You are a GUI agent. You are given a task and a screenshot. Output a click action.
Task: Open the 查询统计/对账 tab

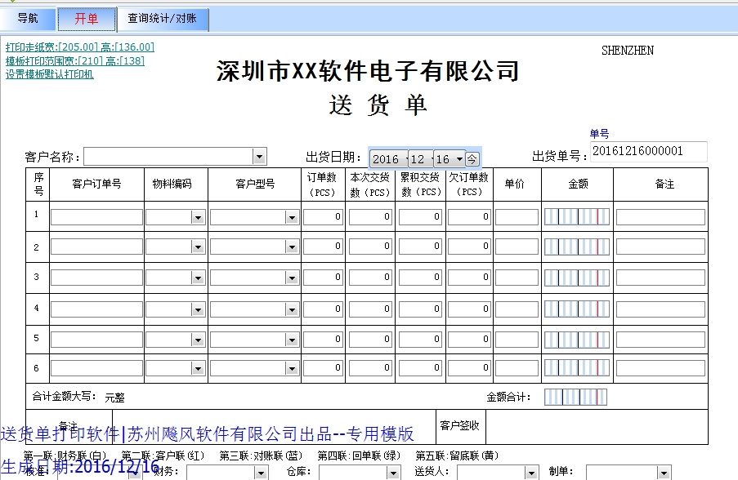163,19
